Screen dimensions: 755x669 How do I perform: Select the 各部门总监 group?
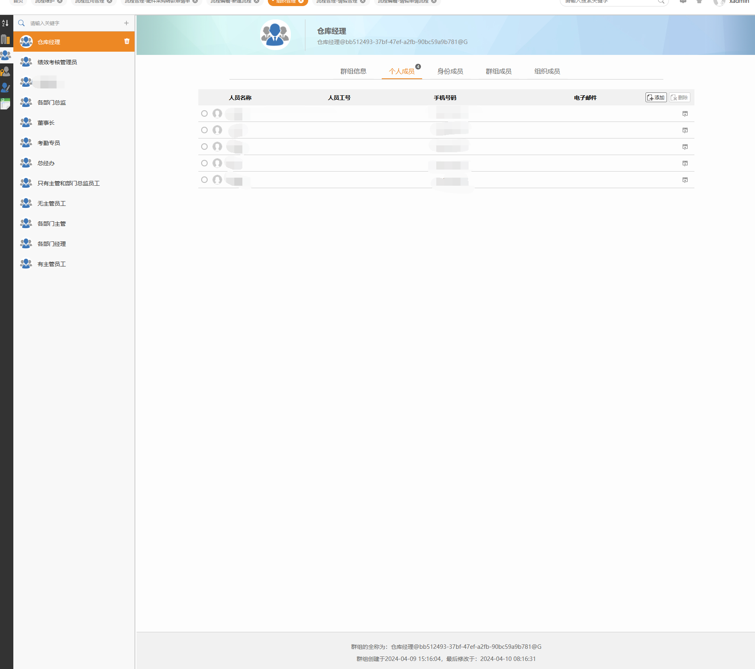[74, 102]
